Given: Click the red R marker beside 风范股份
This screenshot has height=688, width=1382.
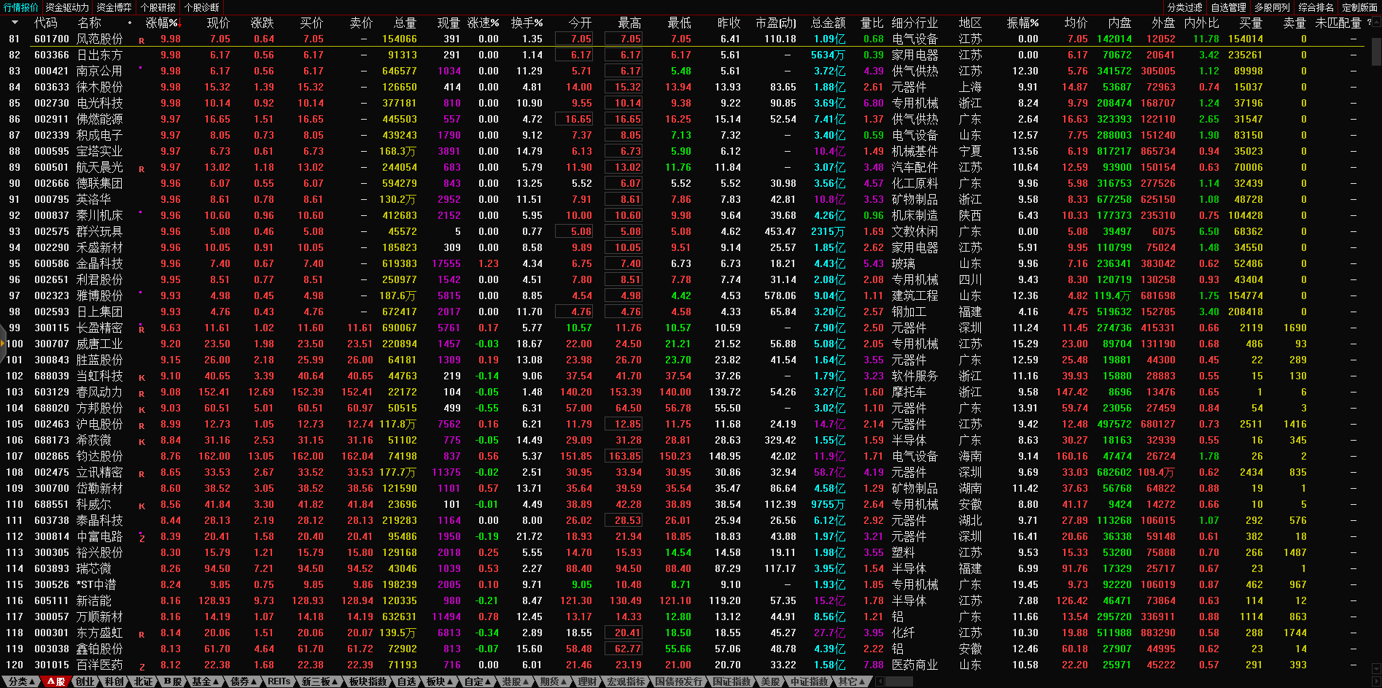Looking at the screenshot, I should [x=141, y=41].
